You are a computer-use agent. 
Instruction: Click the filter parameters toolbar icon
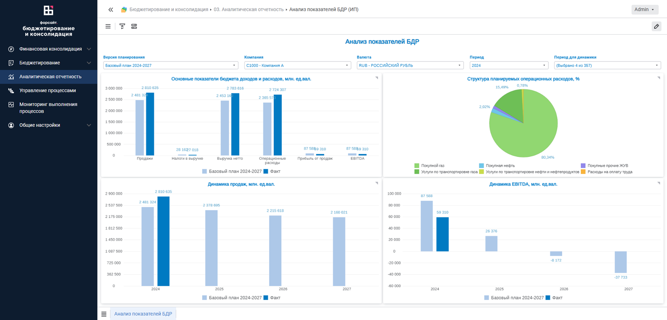click(x=122, y=26)
